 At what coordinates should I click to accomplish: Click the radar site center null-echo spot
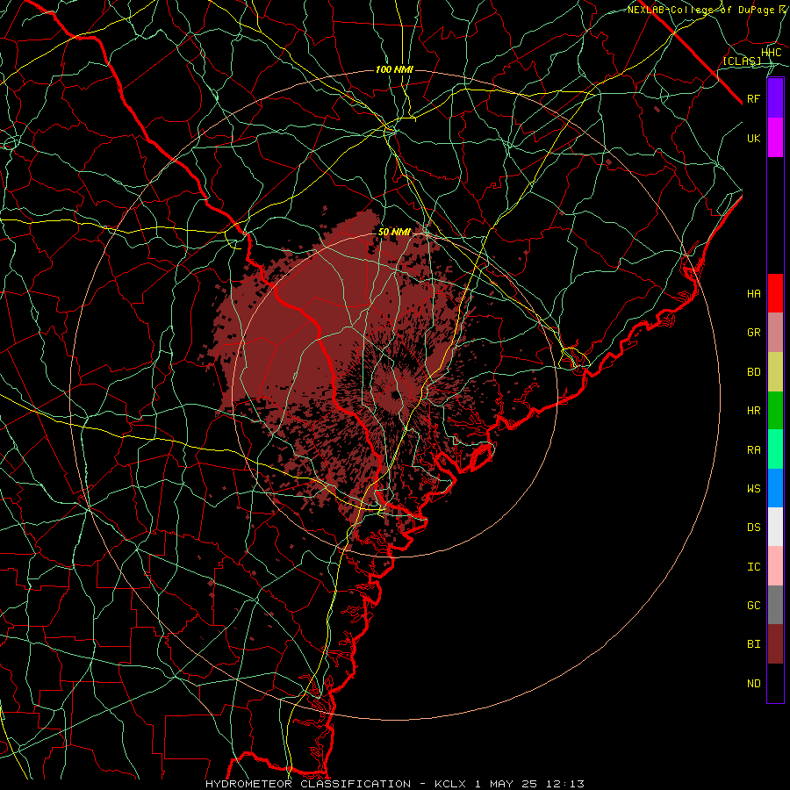pyautogui.click(x=396, y=394)
